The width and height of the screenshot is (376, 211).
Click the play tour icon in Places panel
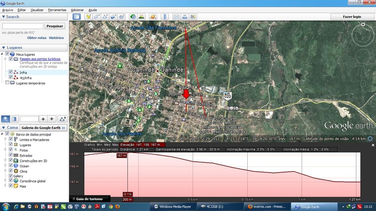click(62, 119)
